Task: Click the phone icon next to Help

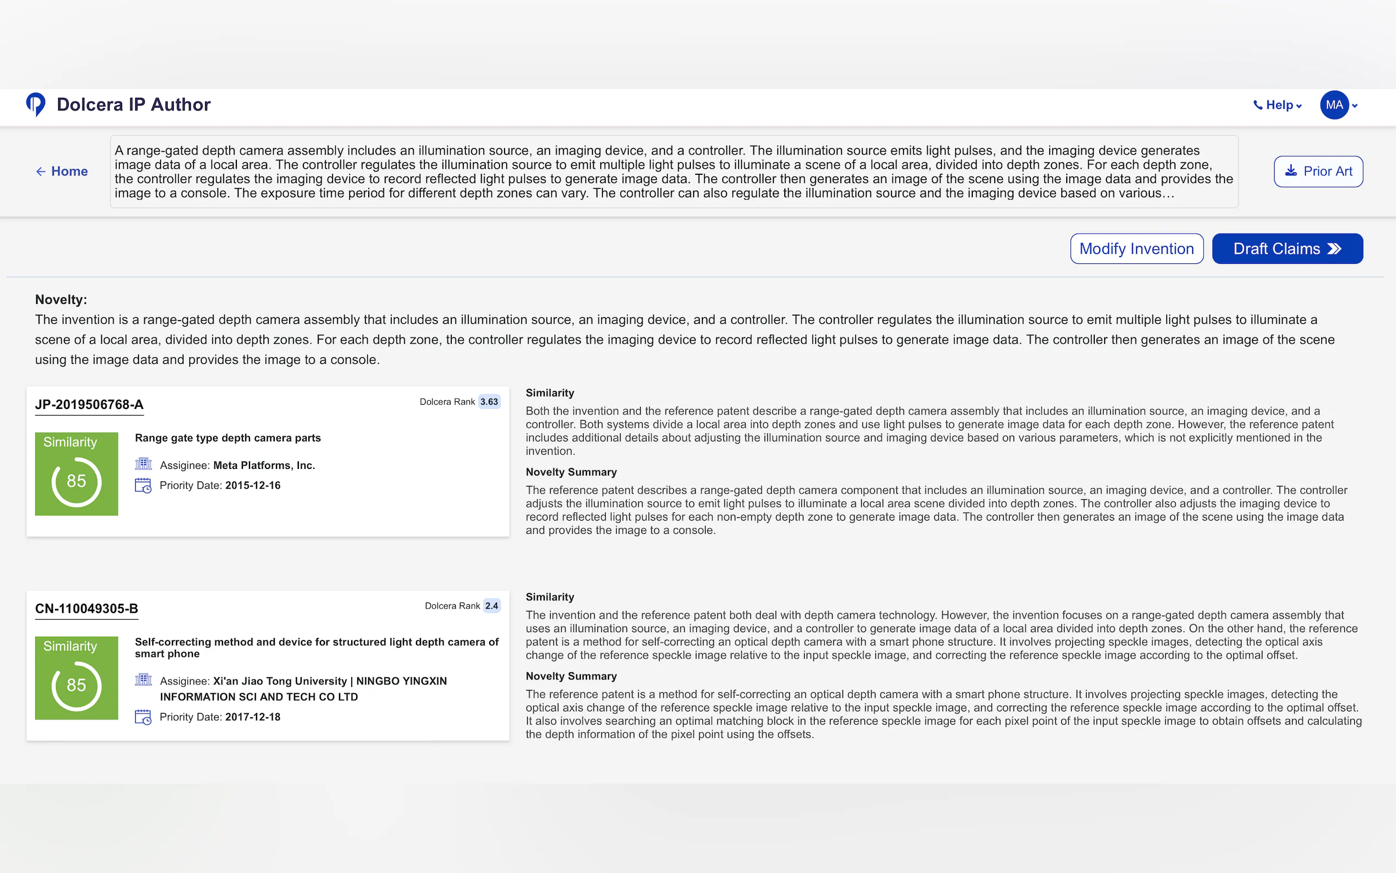Action: click(1257, 105)
